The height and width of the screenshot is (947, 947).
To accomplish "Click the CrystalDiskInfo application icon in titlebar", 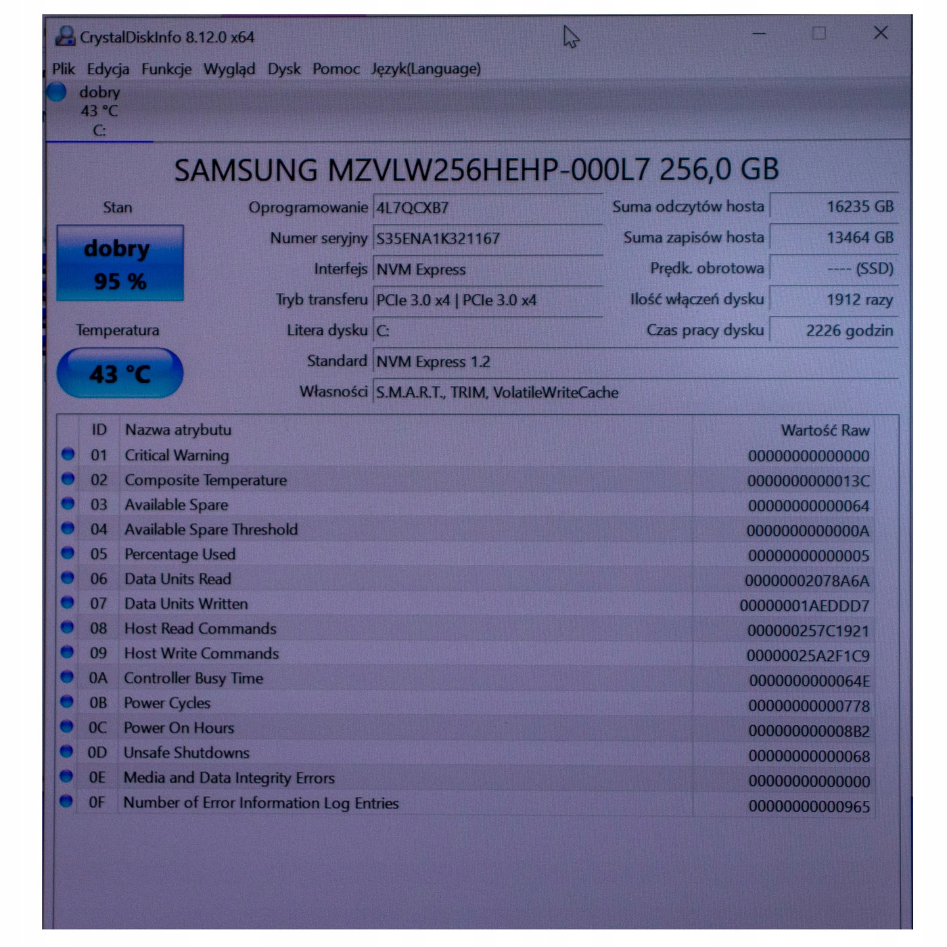I will click(x=66, y=35).
